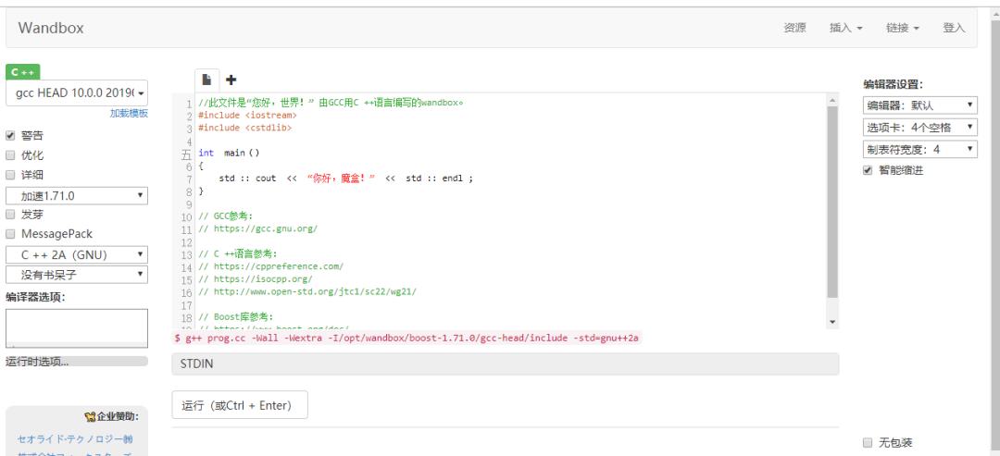Open 资源 in the top navbar
The width and height of the screenshot is (1000, 456).
794,28
